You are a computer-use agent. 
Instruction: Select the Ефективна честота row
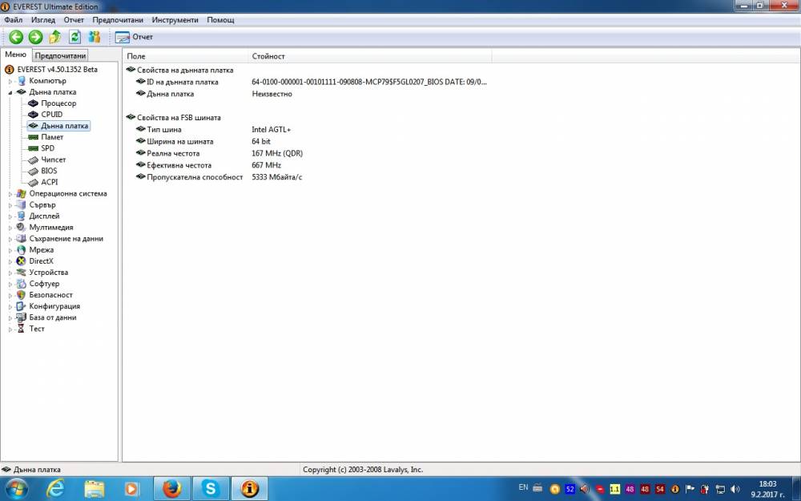208,165
